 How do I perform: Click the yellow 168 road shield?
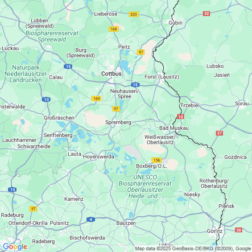pos(114,29)
